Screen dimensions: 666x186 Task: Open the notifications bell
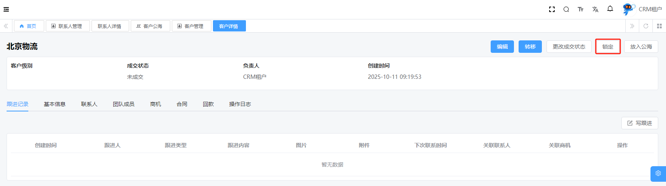point(610,9)
